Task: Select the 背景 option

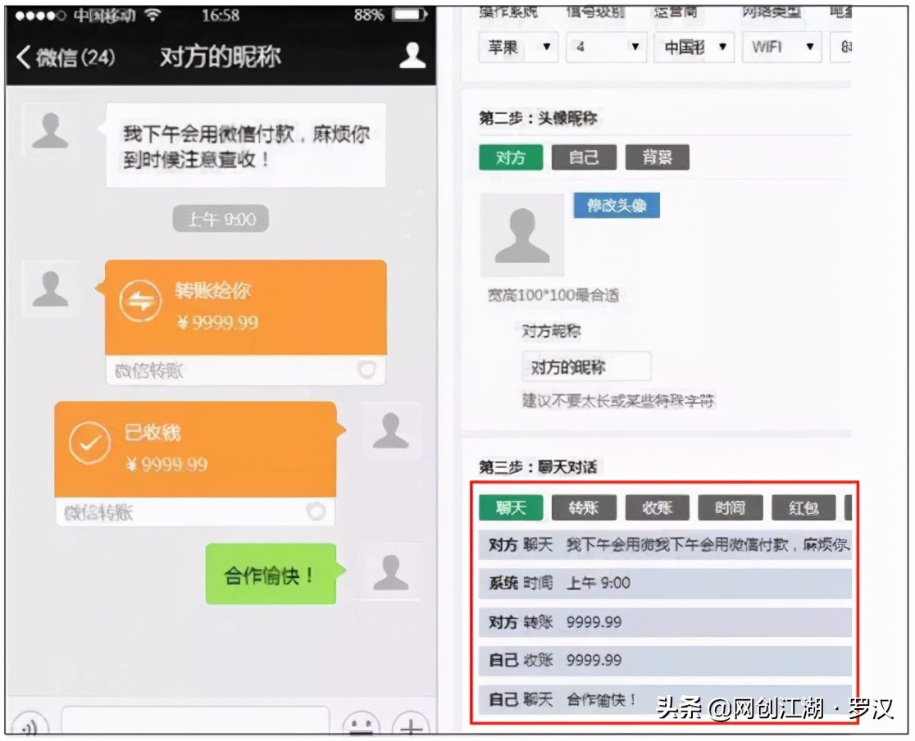Action: (x=657, y=157)
